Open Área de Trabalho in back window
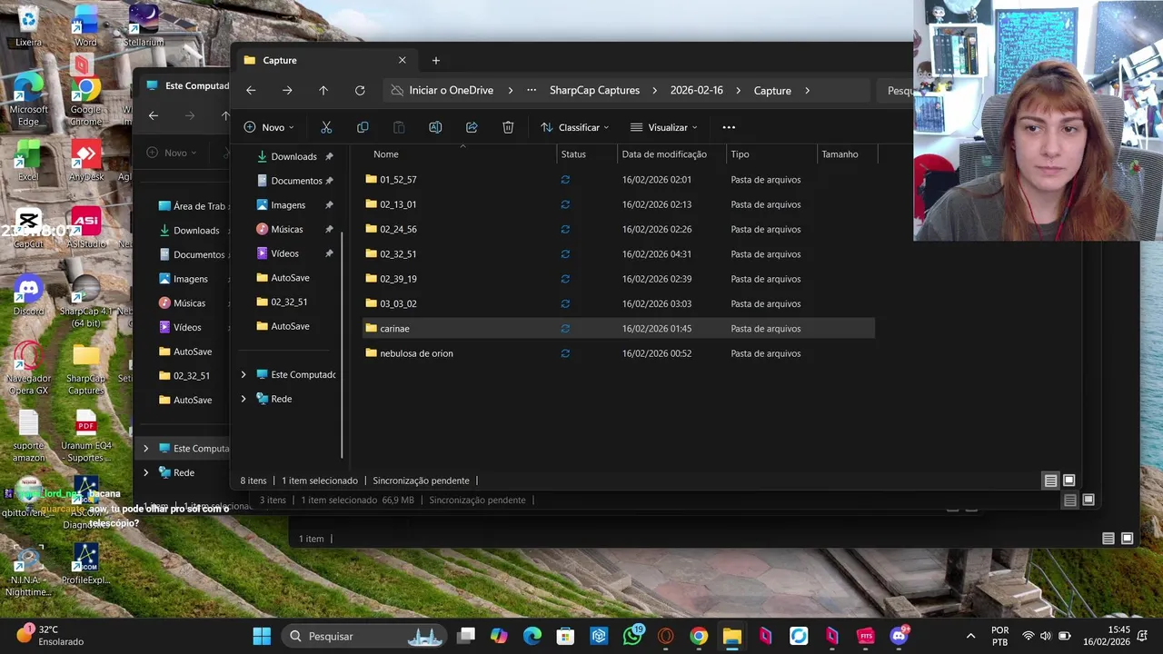 [191, 206]
